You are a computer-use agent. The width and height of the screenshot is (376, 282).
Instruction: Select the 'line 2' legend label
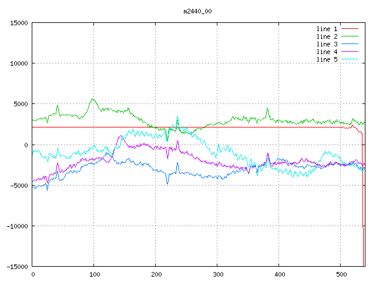[327, 36]
